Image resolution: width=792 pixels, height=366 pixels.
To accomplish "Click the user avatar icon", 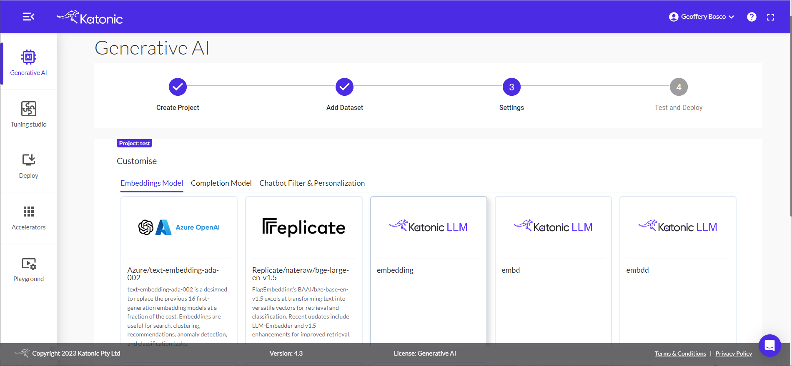I will pyautogui.click(x=674, y=17).
